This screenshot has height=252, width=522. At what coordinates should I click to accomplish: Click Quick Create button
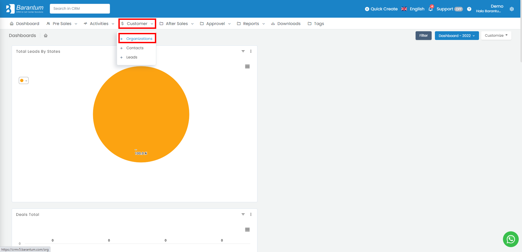click(381, 9)
